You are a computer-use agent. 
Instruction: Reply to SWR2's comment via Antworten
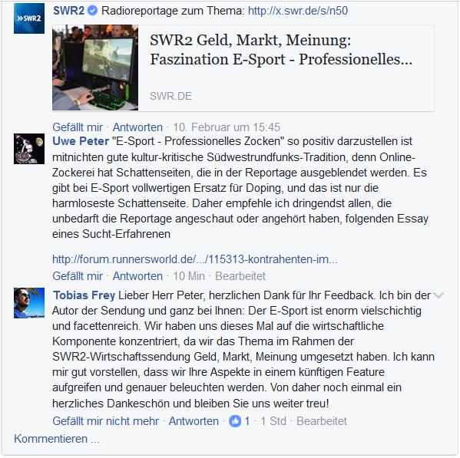[x=137, y=127]
